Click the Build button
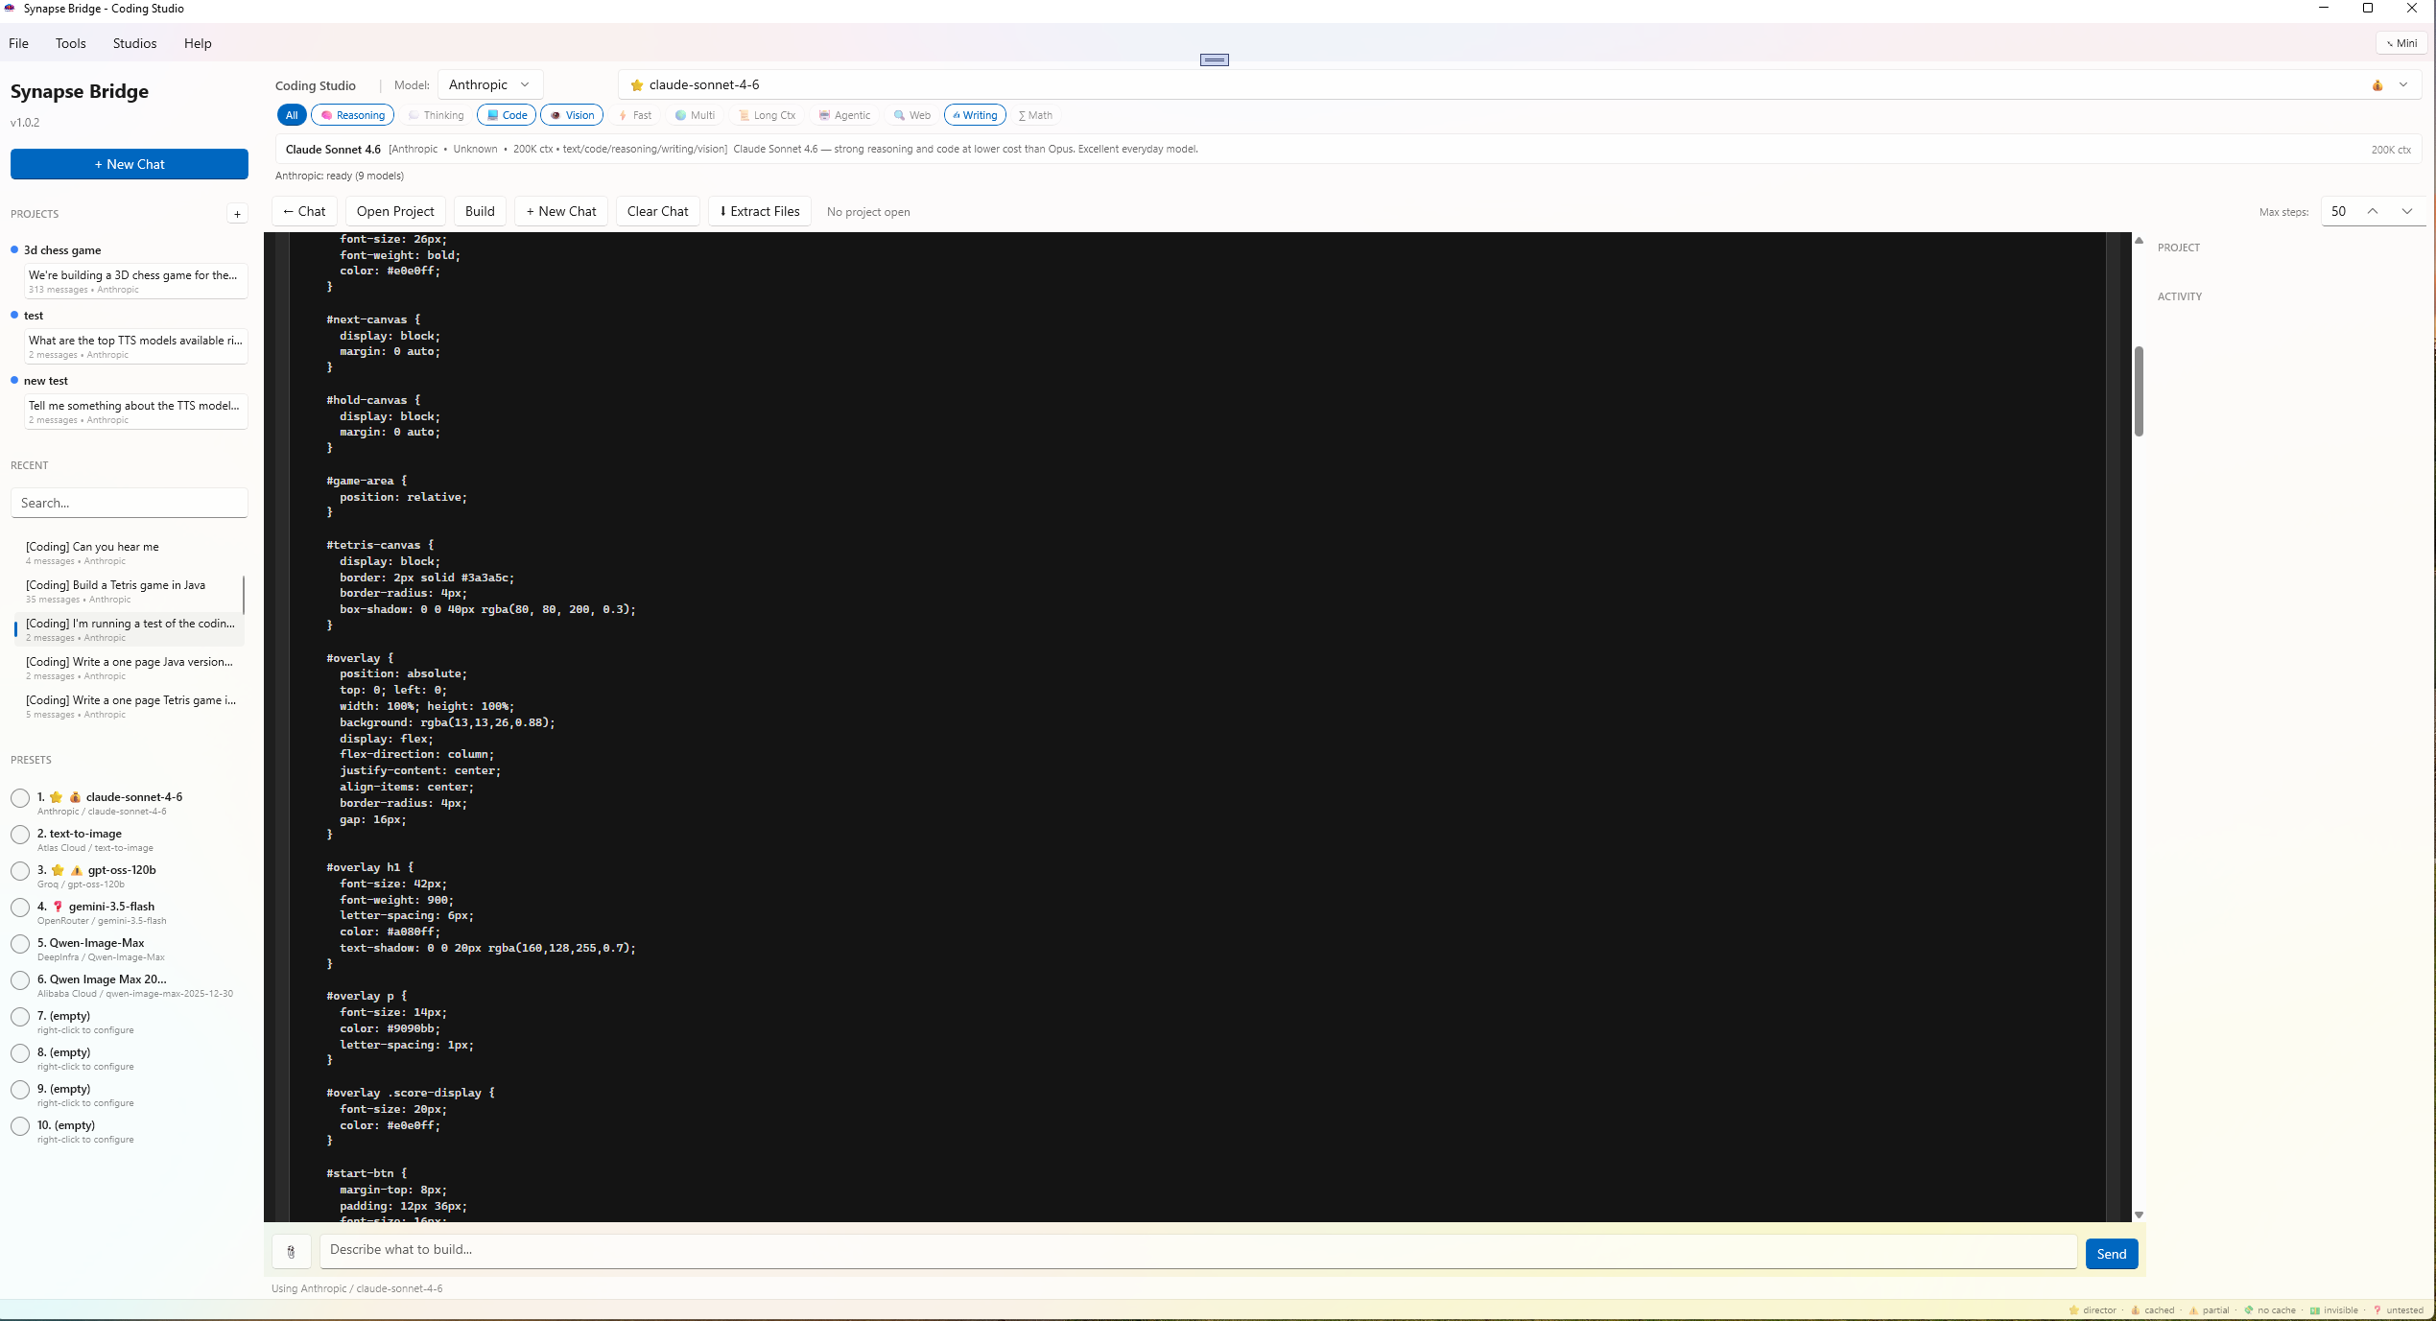The height and width of the screenshot is (1321, 2436). (x=480, y=212)
